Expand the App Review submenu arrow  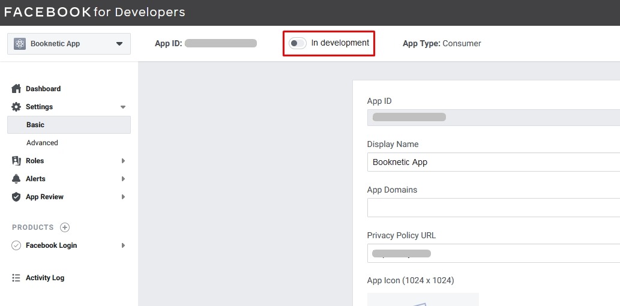tap(123, 197)
